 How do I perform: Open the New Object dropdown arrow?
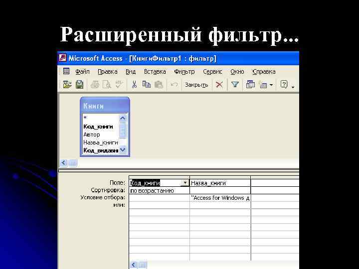[271, 85]
